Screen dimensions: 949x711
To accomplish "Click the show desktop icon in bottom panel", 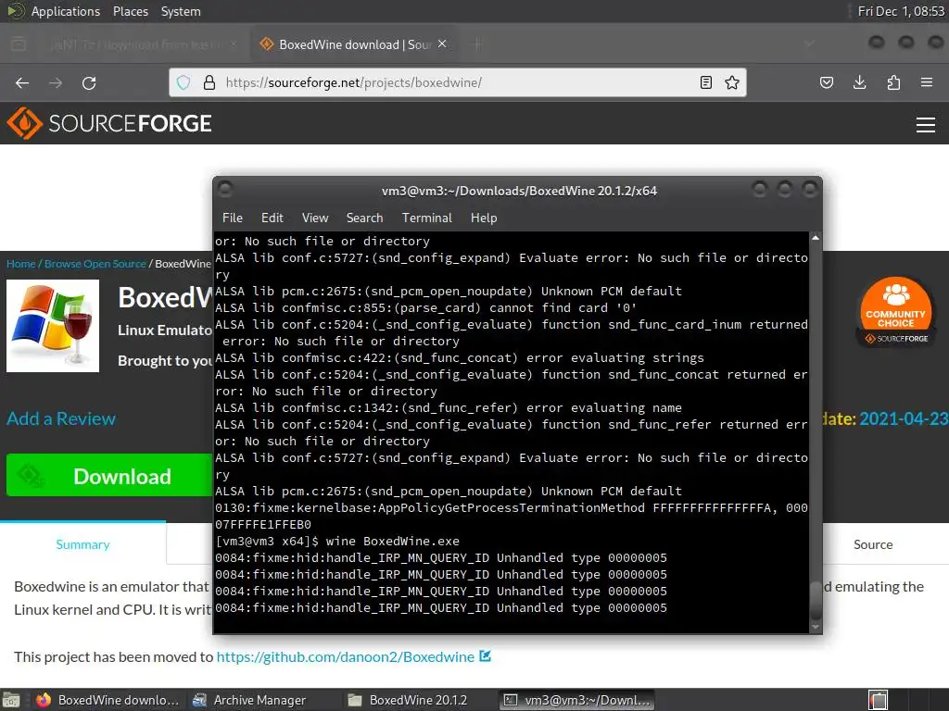I will pos(11,700).
